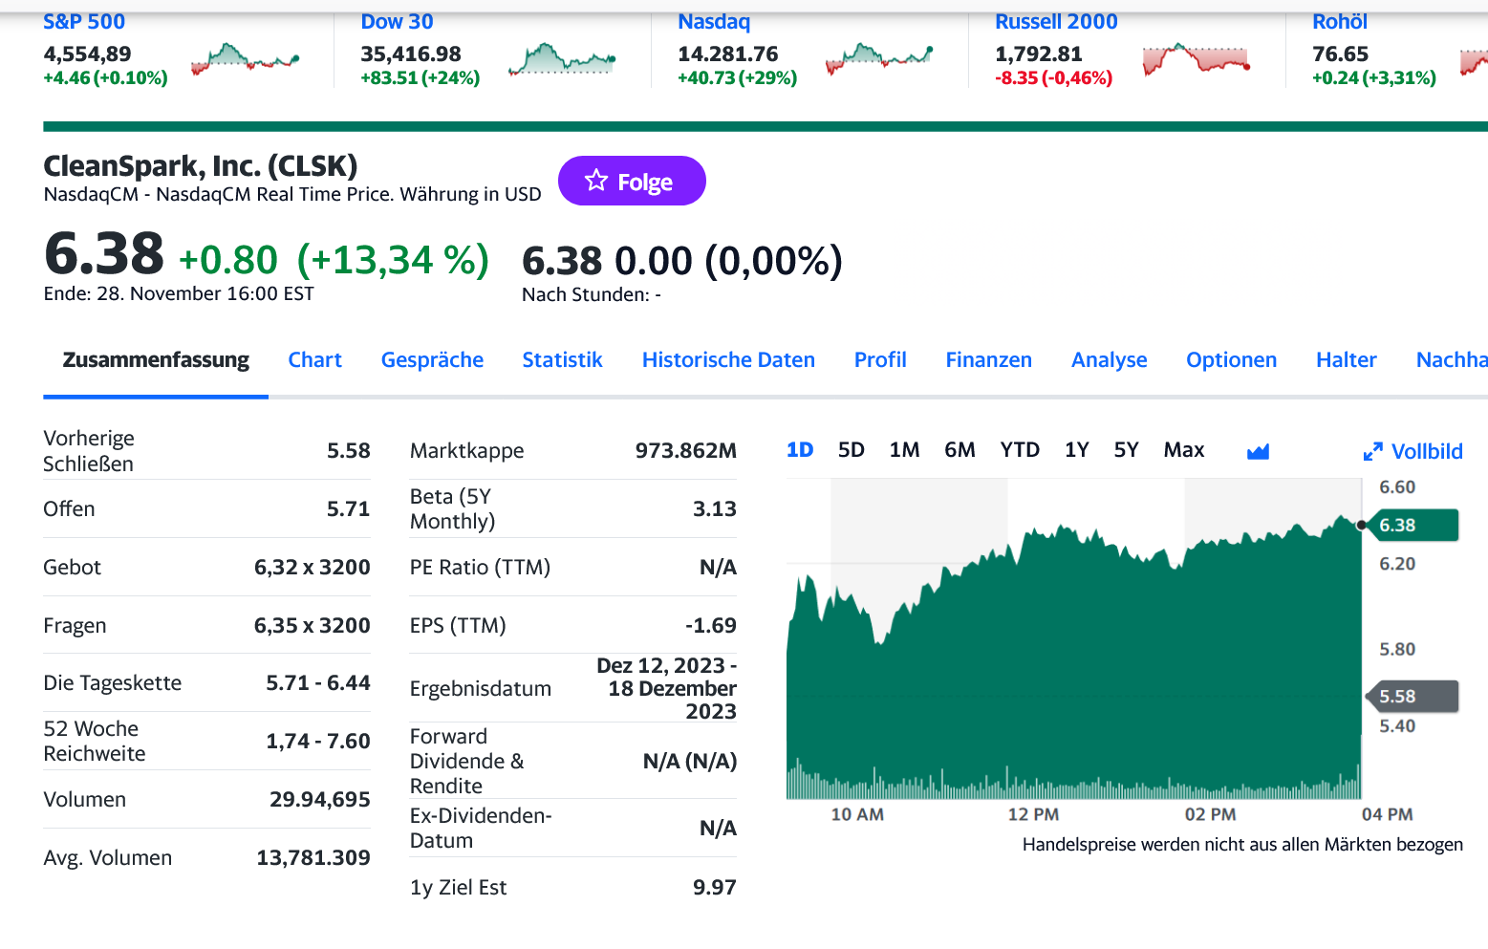Click the Nasdaq sparkline chart

coord(879,59)
